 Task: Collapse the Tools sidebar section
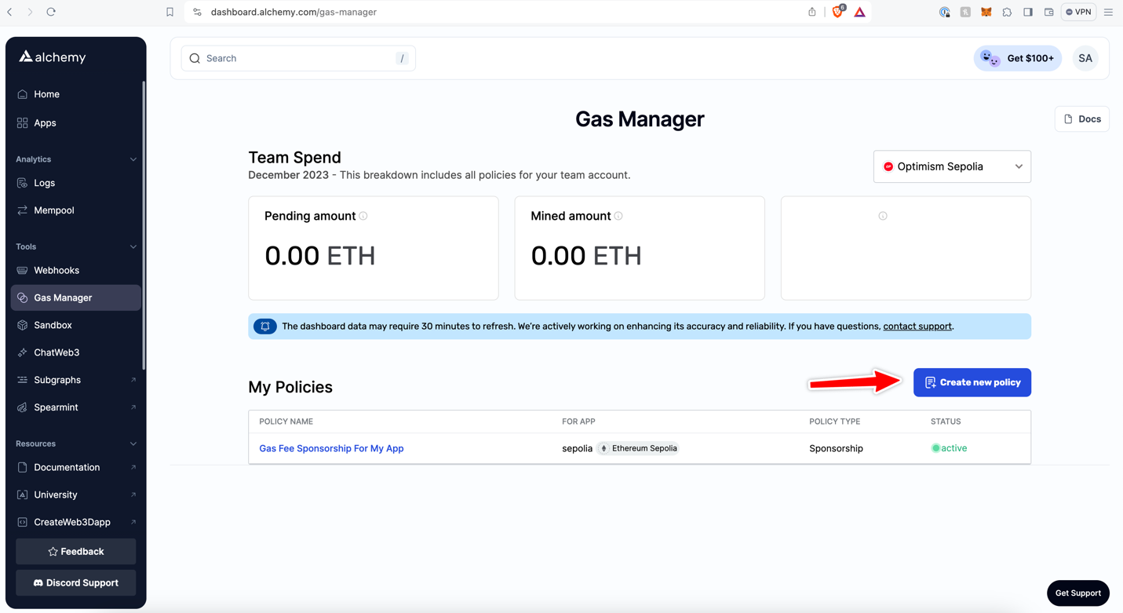pos(133,246)
